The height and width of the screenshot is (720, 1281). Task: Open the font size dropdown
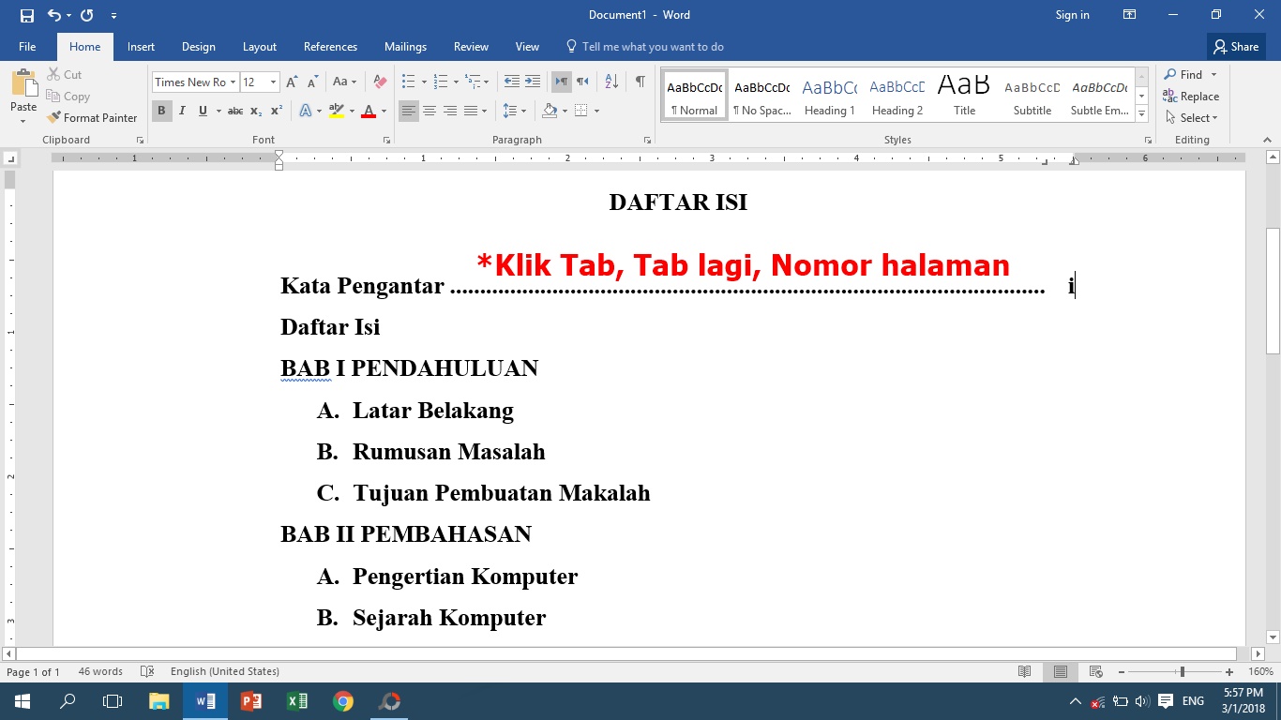272,82
